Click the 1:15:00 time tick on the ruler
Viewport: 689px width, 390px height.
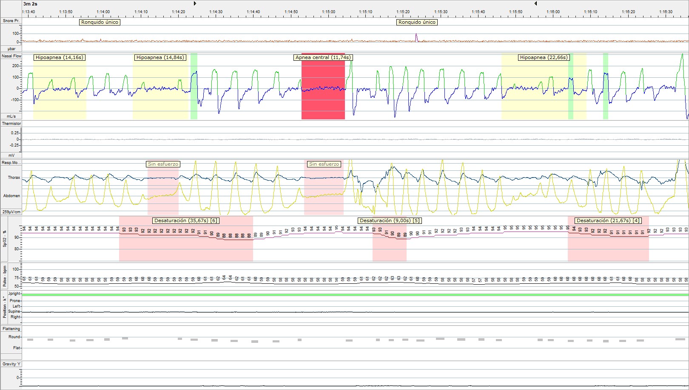pos(328,12)
